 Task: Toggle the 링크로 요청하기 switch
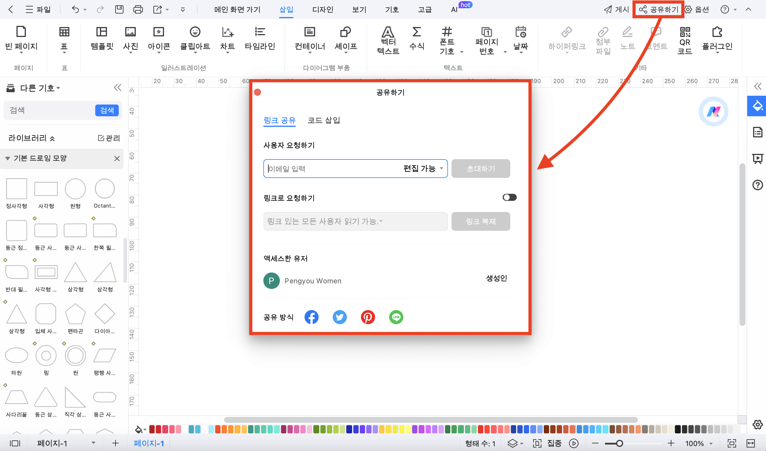tap(510, 198)
